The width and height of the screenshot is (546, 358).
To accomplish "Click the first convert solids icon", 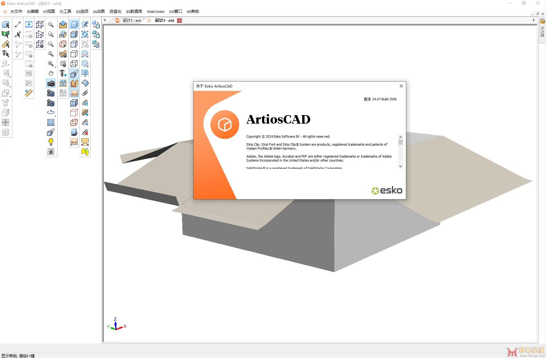I will click(x=96, y=24).
